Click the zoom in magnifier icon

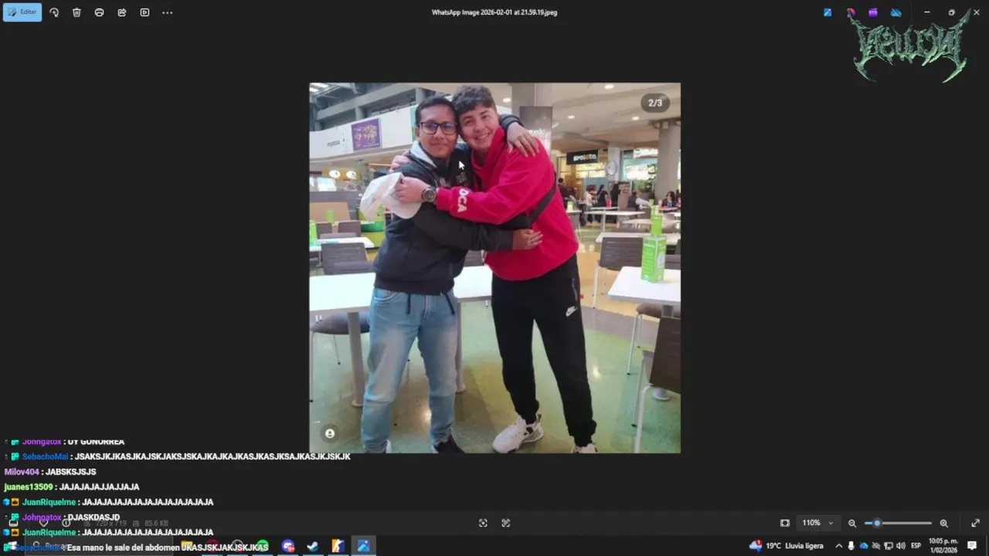943,523
